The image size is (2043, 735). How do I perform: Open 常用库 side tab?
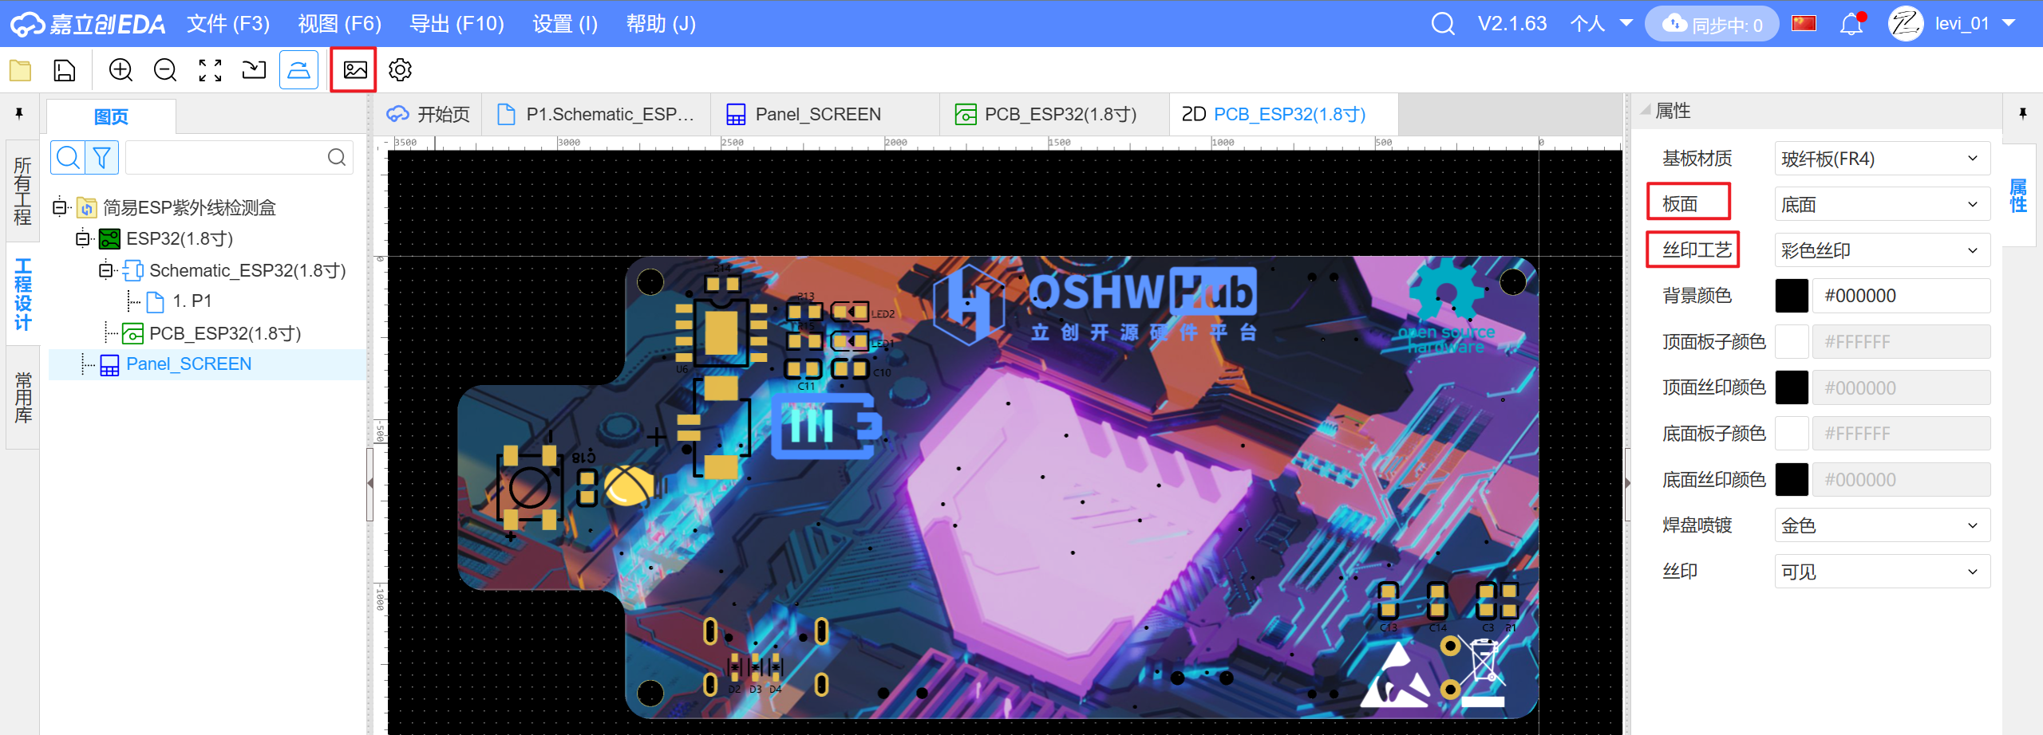tap(22, 397)
